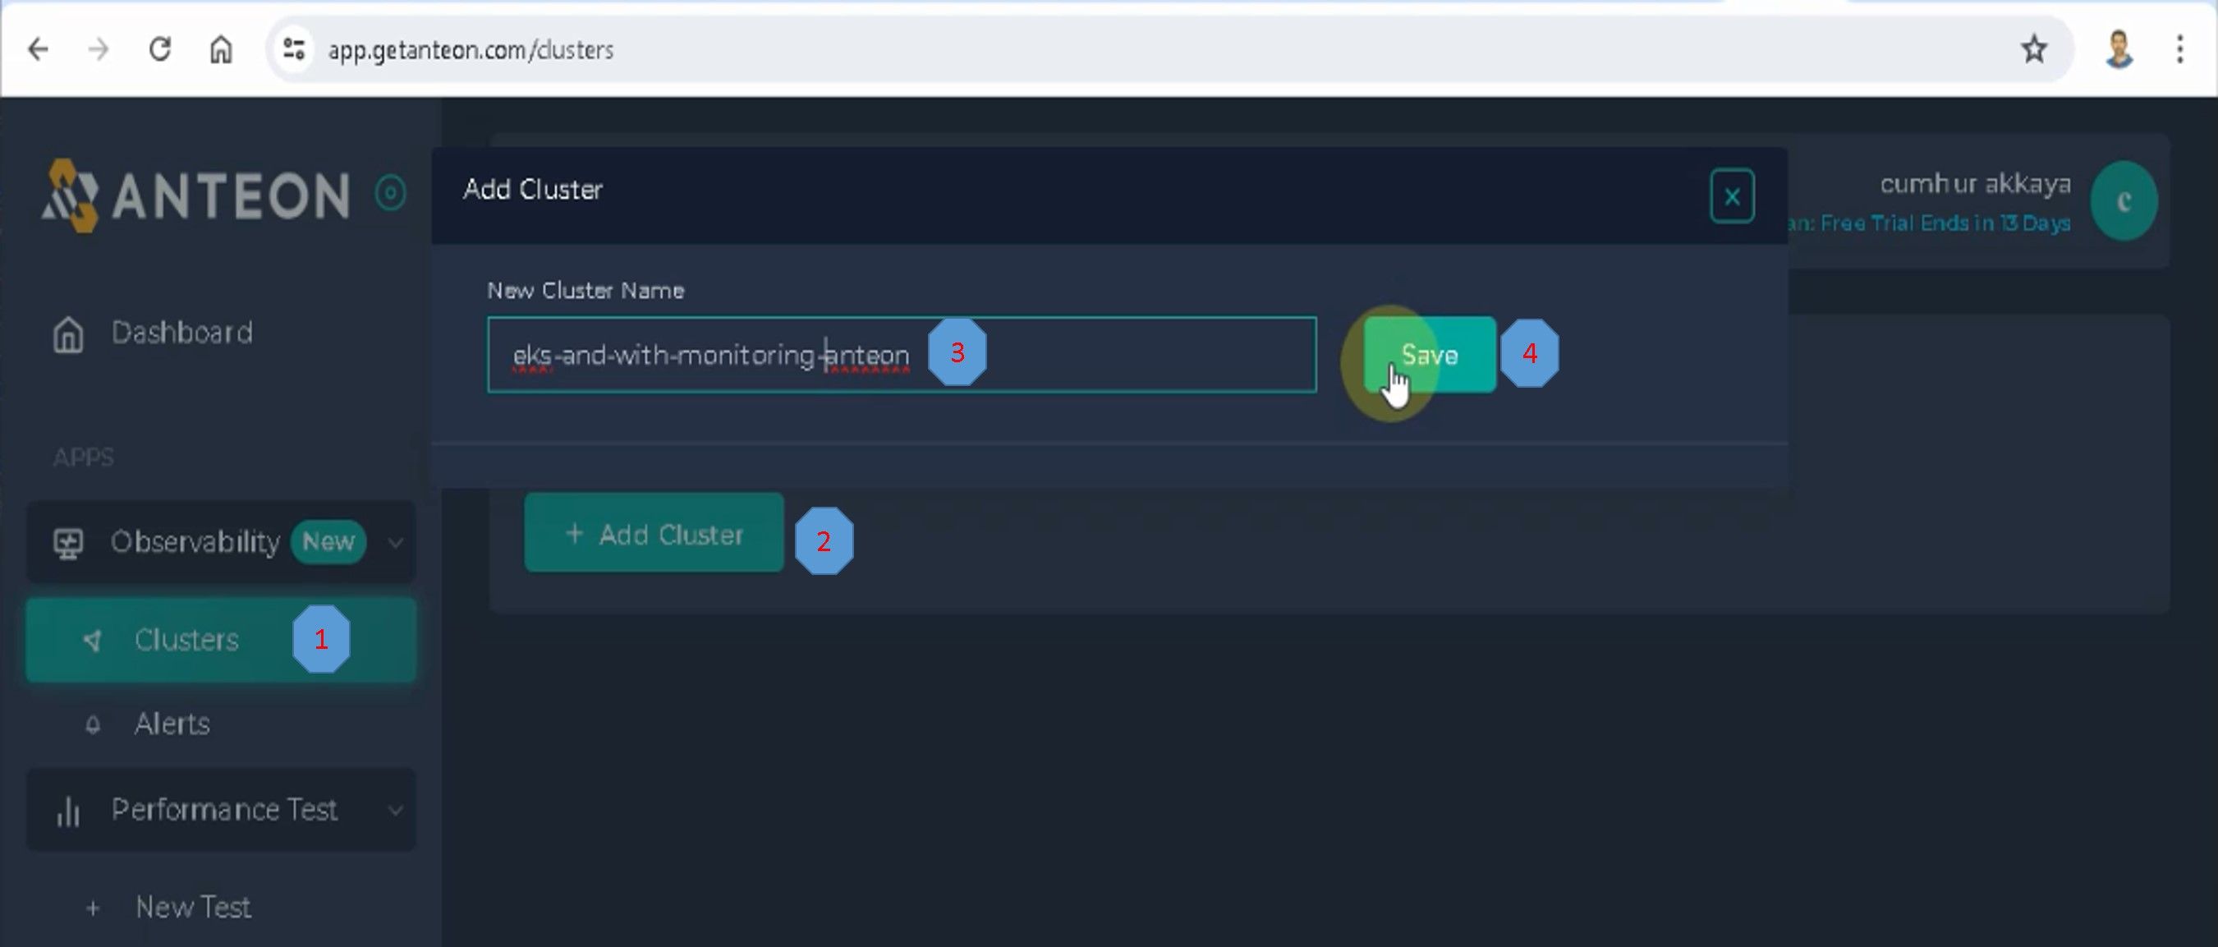Click the Anteon logo
Image resolution: width=2218 pixels, height=947 pixels.
tap(196, 195)
